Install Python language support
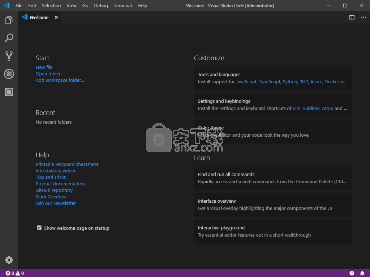 pos(290,82)
